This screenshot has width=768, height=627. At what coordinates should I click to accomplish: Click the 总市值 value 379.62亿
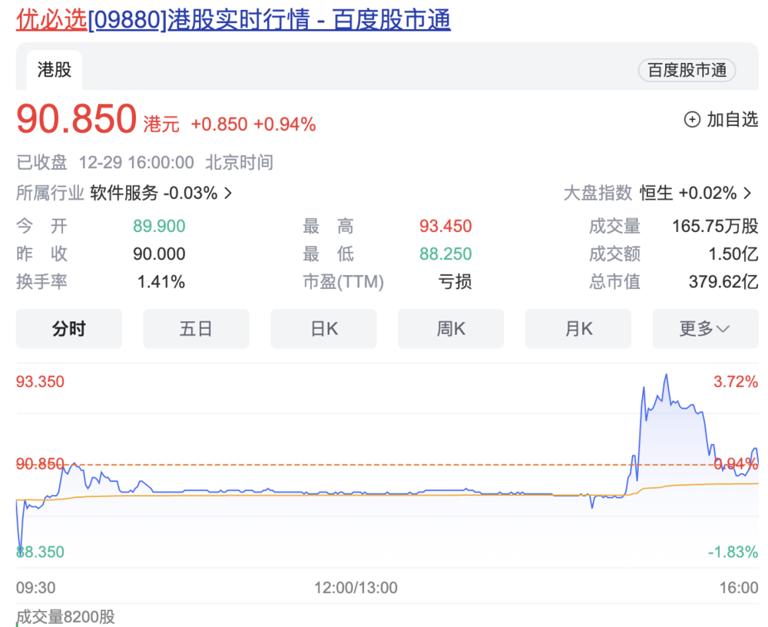click(x=724, y=282)
